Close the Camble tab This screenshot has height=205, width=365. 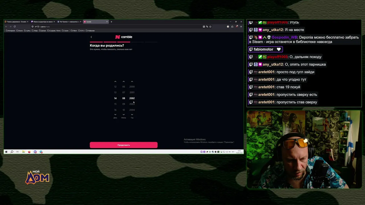pyautogui.click(x=107, y=22)
